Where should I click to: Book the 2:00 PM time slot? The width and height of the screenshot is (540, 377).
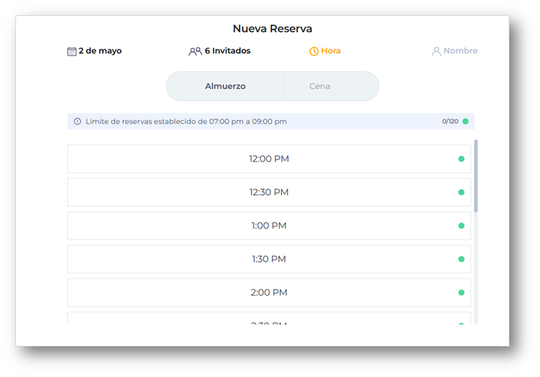(269, 293)
